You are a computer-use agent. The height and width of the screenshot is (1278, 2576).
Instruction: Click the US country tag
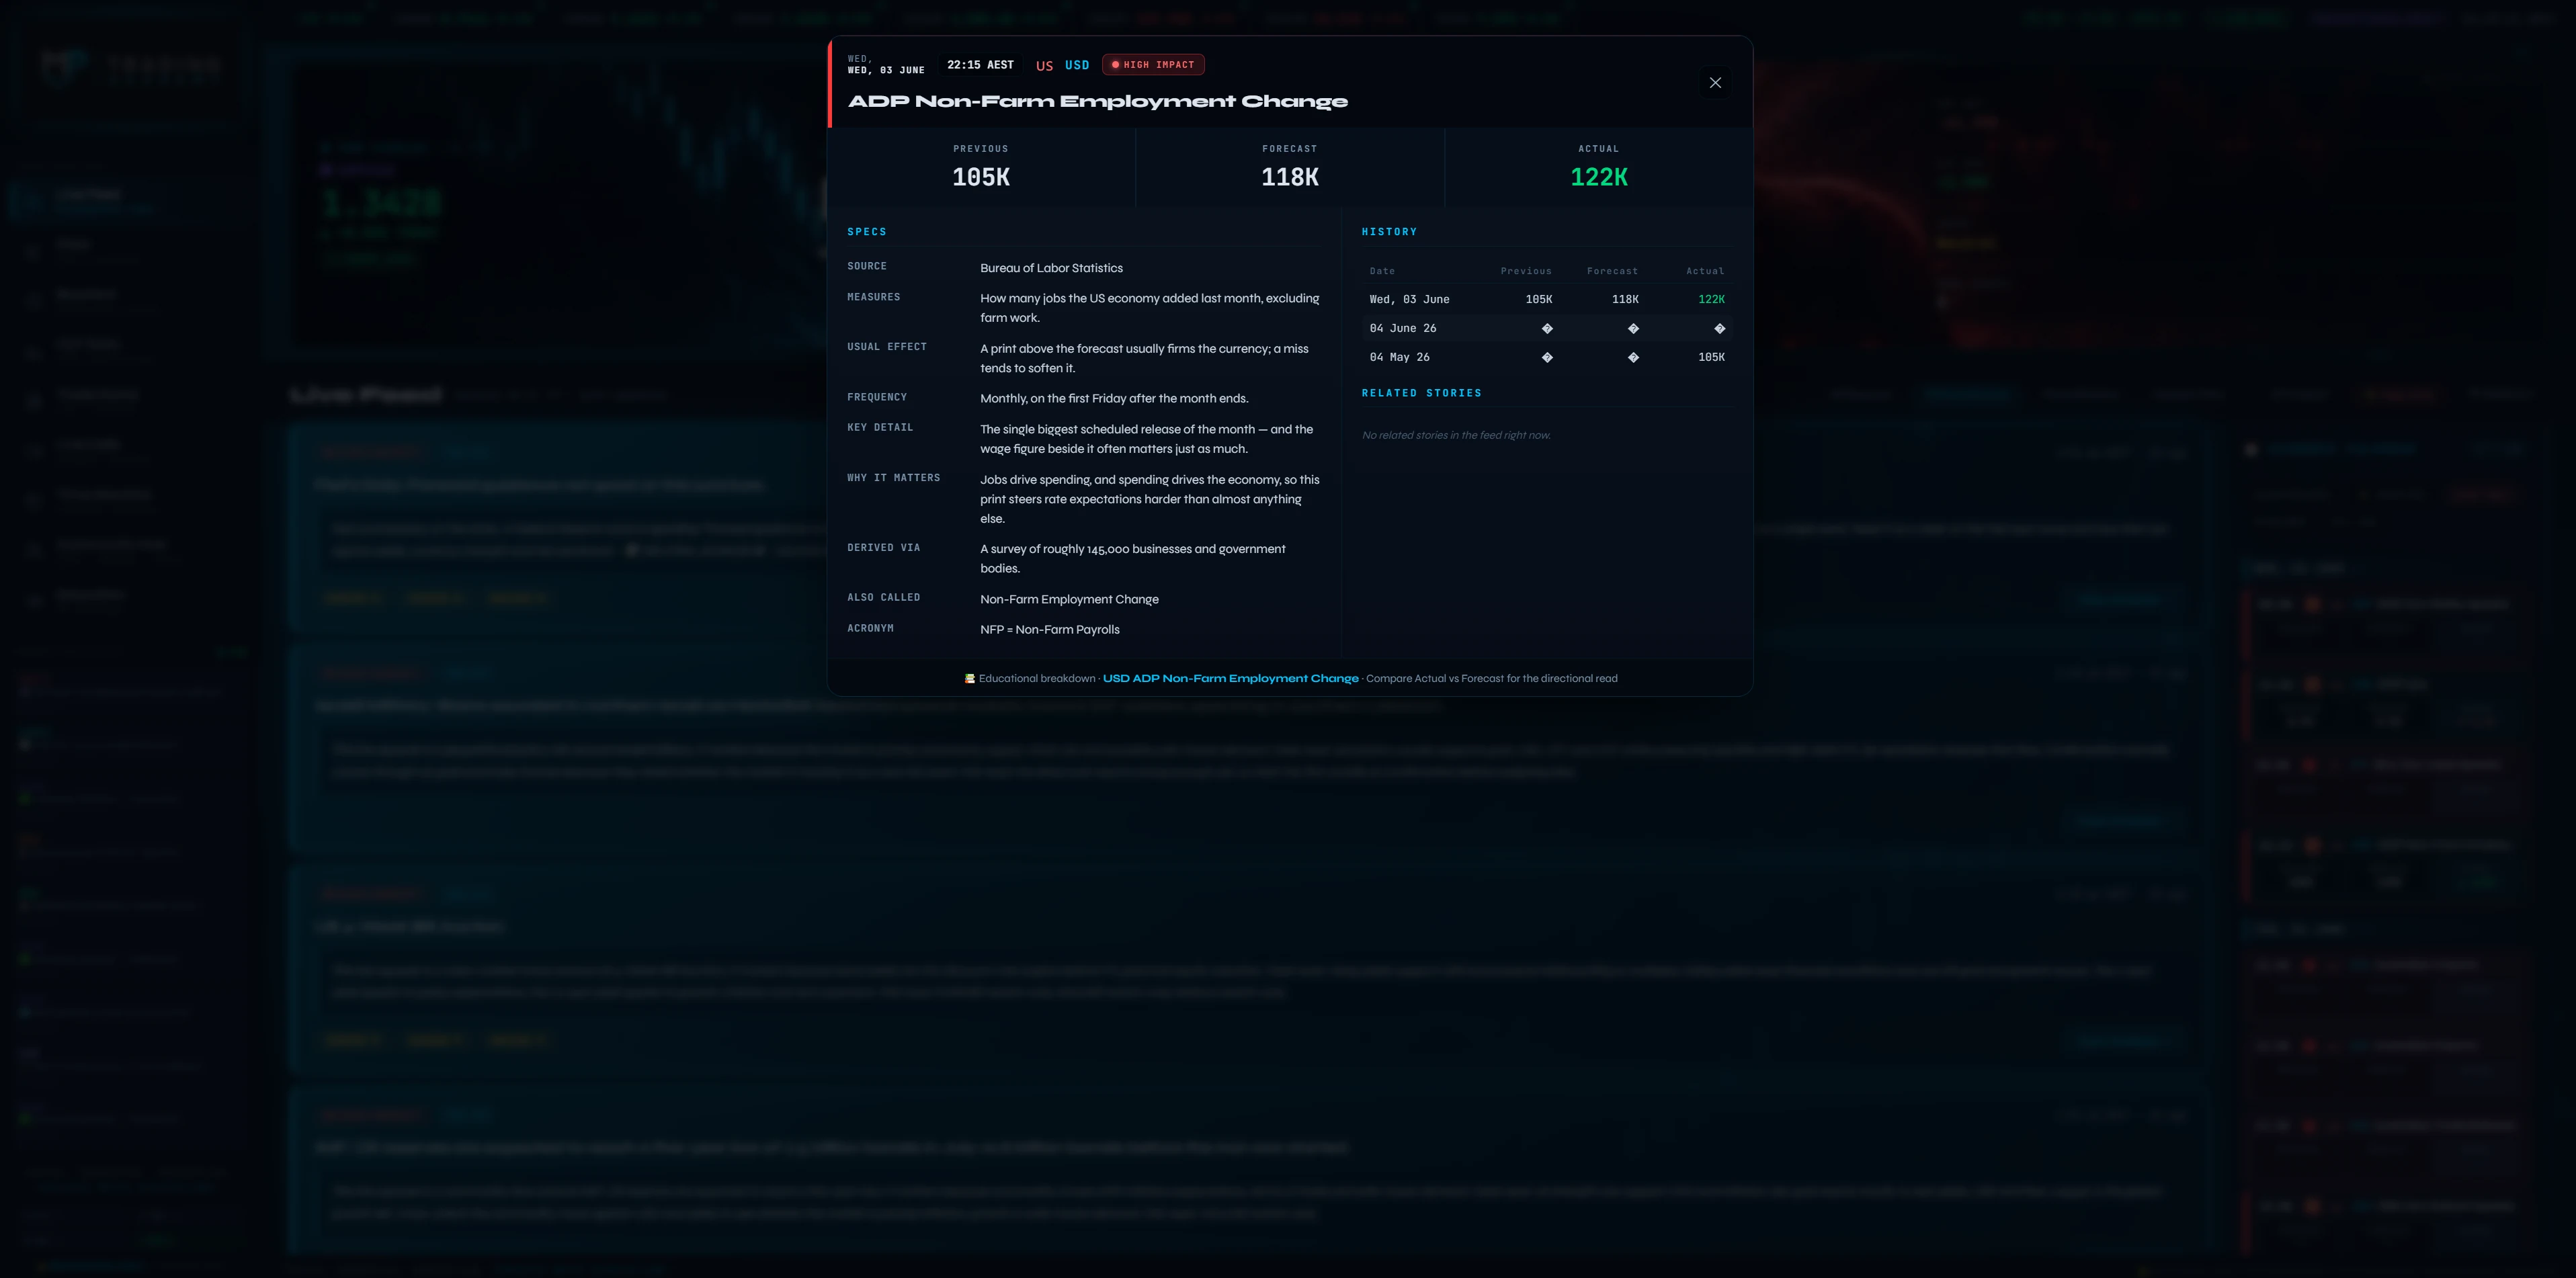(1044, 65)
